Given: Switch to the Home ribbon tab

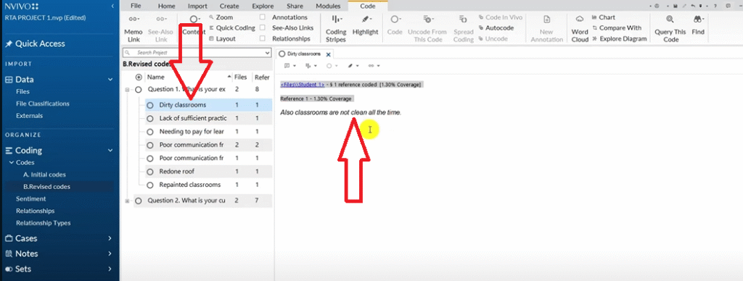Looking at the screenshot, I should pyautogui.click(x=166, y=6).
